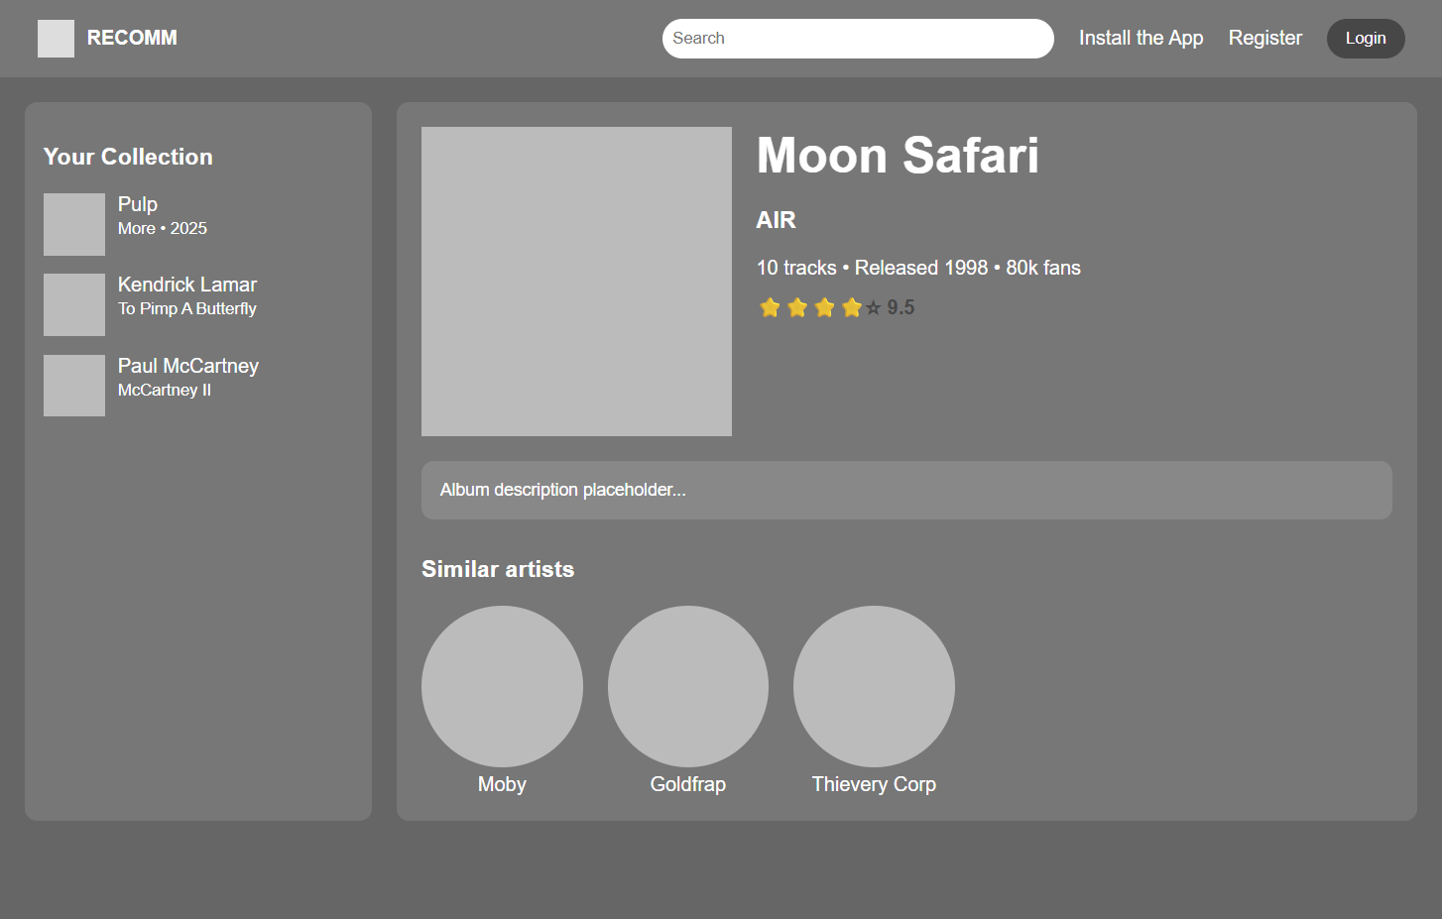Click the album description placeholder box
1442x919 pixels.
906,490
